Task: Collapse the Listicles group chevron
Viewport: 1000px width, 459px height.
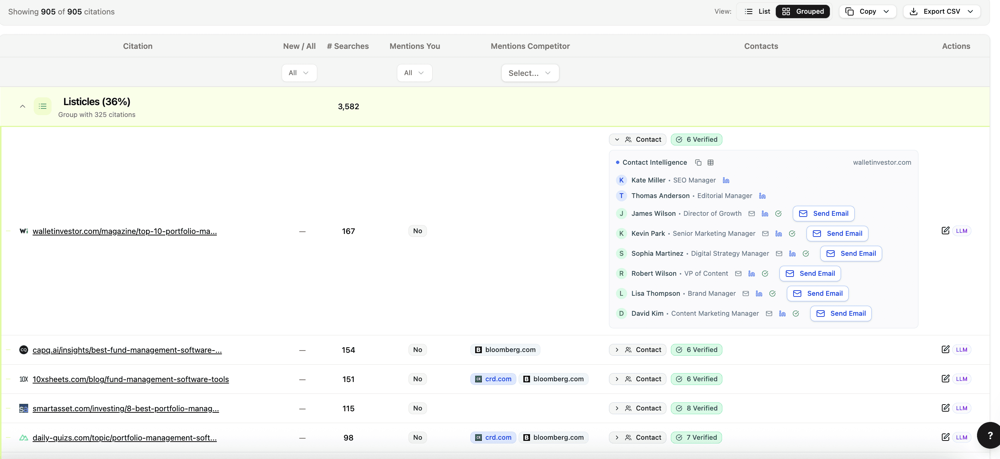Action: (x=23, y=106)
